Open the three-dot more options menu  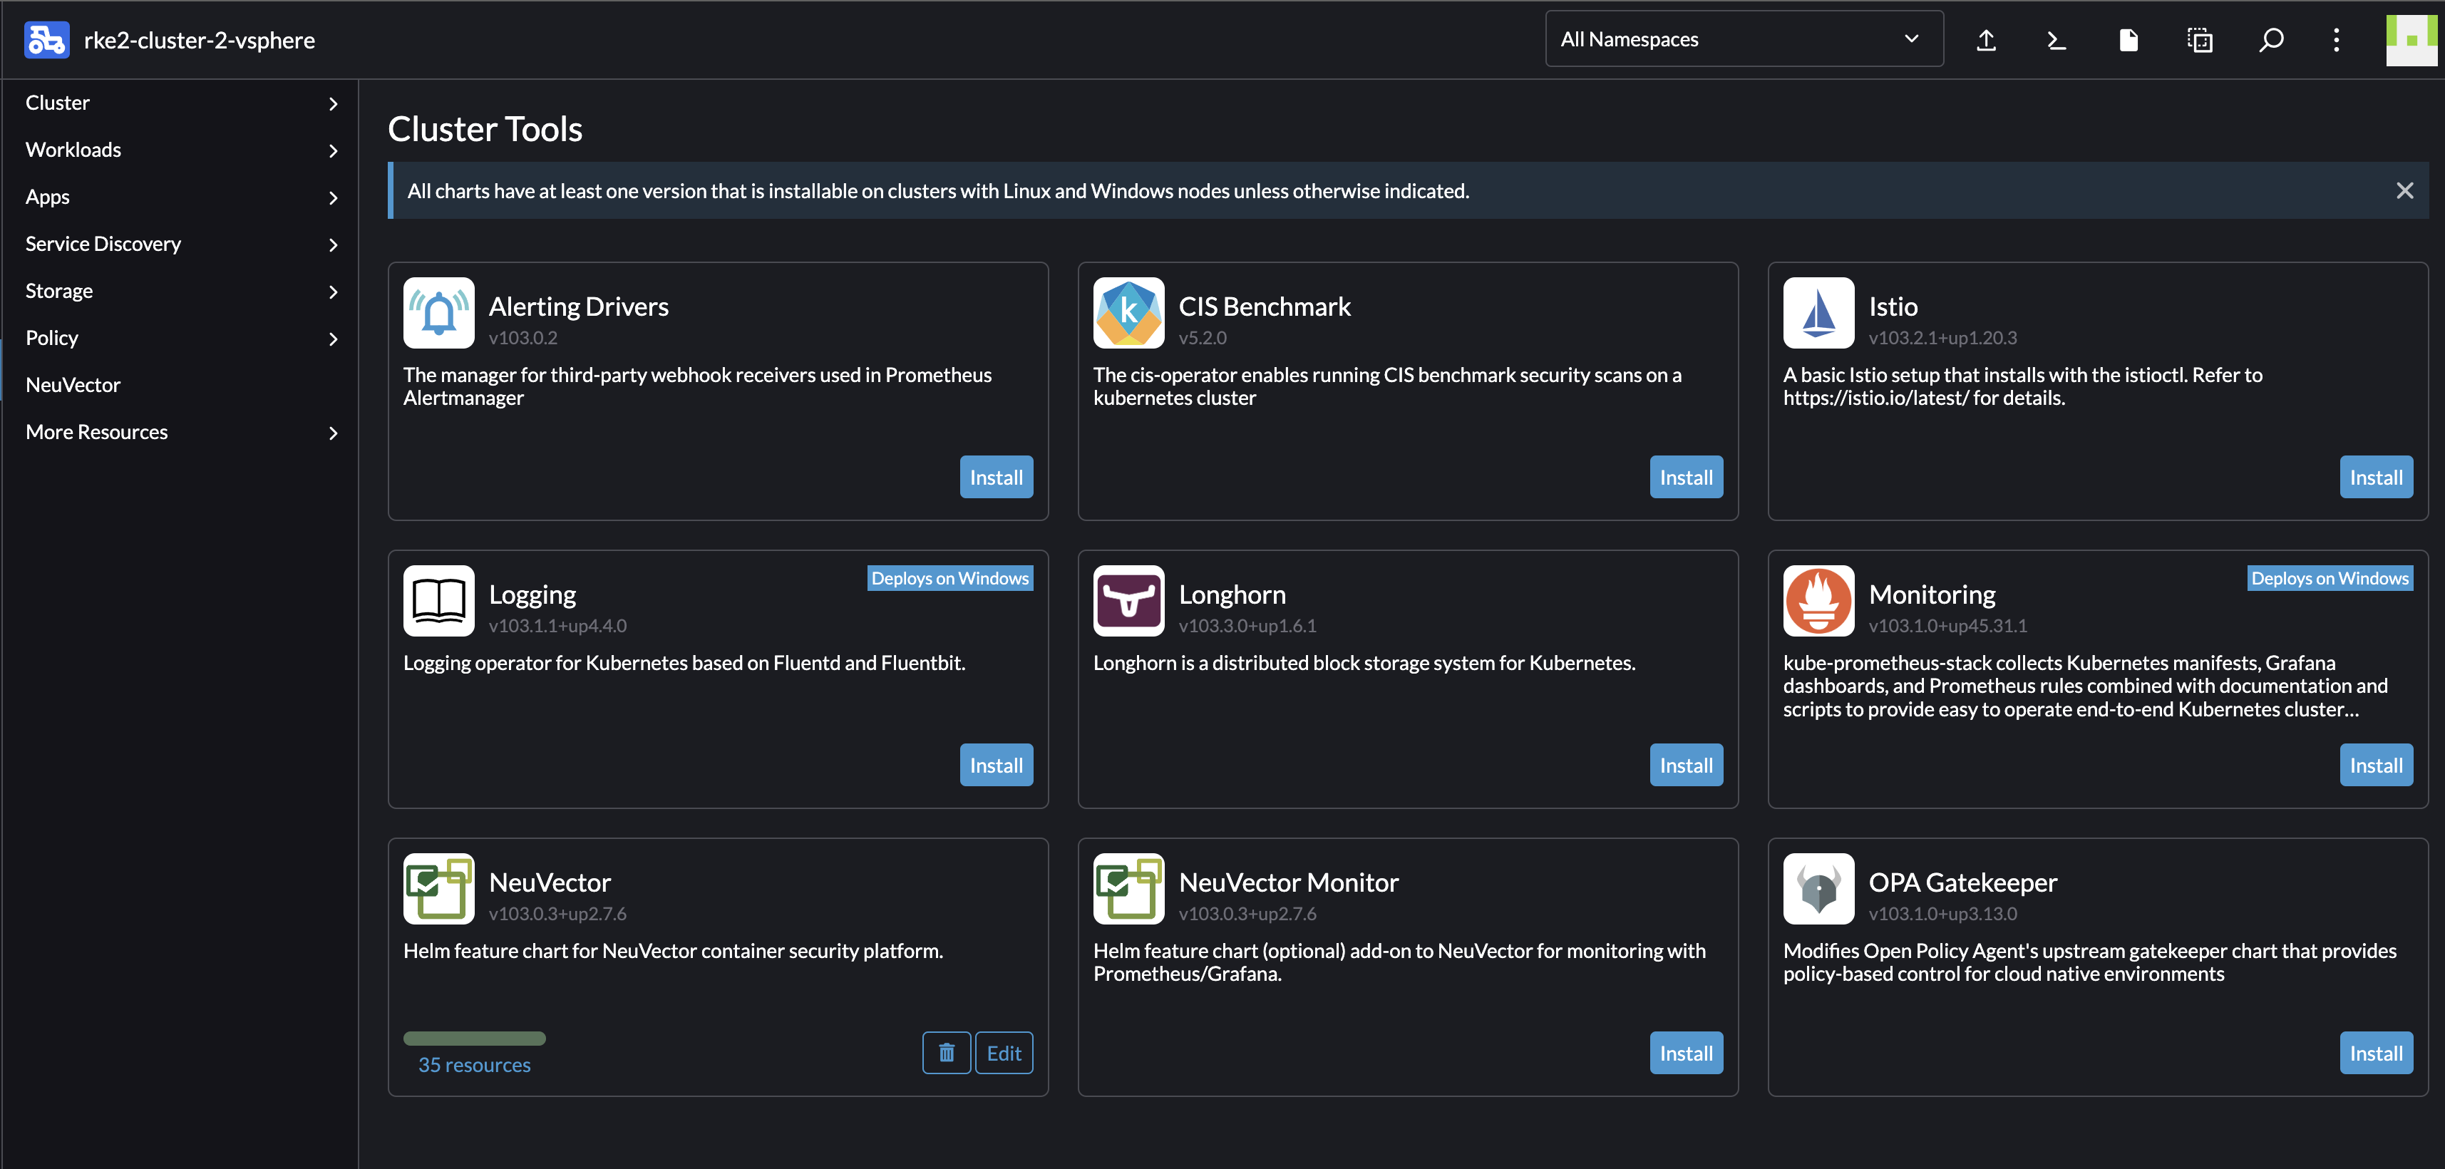pyautogui.click(x=2336, y=40)
